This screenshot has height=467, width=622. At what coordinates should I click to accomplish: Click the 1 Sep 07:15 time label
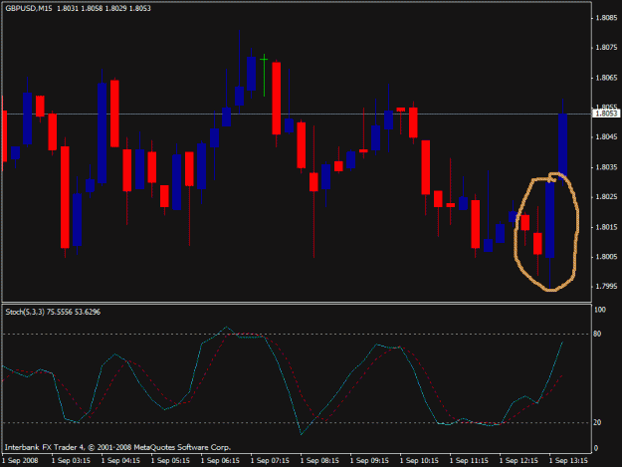coord(270,461)
